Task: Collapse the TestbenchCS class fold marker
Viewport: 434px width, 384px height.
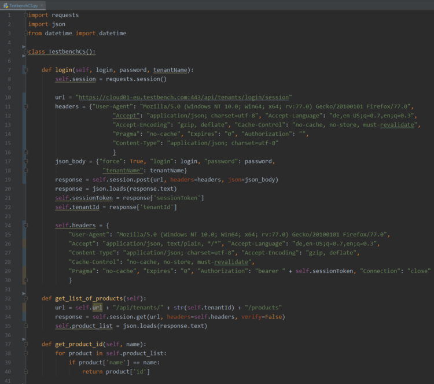Action: 25,51
